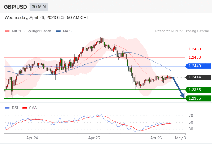Toggle the MA 50 legend label
This screenshot has width=212, height=144.
point(68,31)
